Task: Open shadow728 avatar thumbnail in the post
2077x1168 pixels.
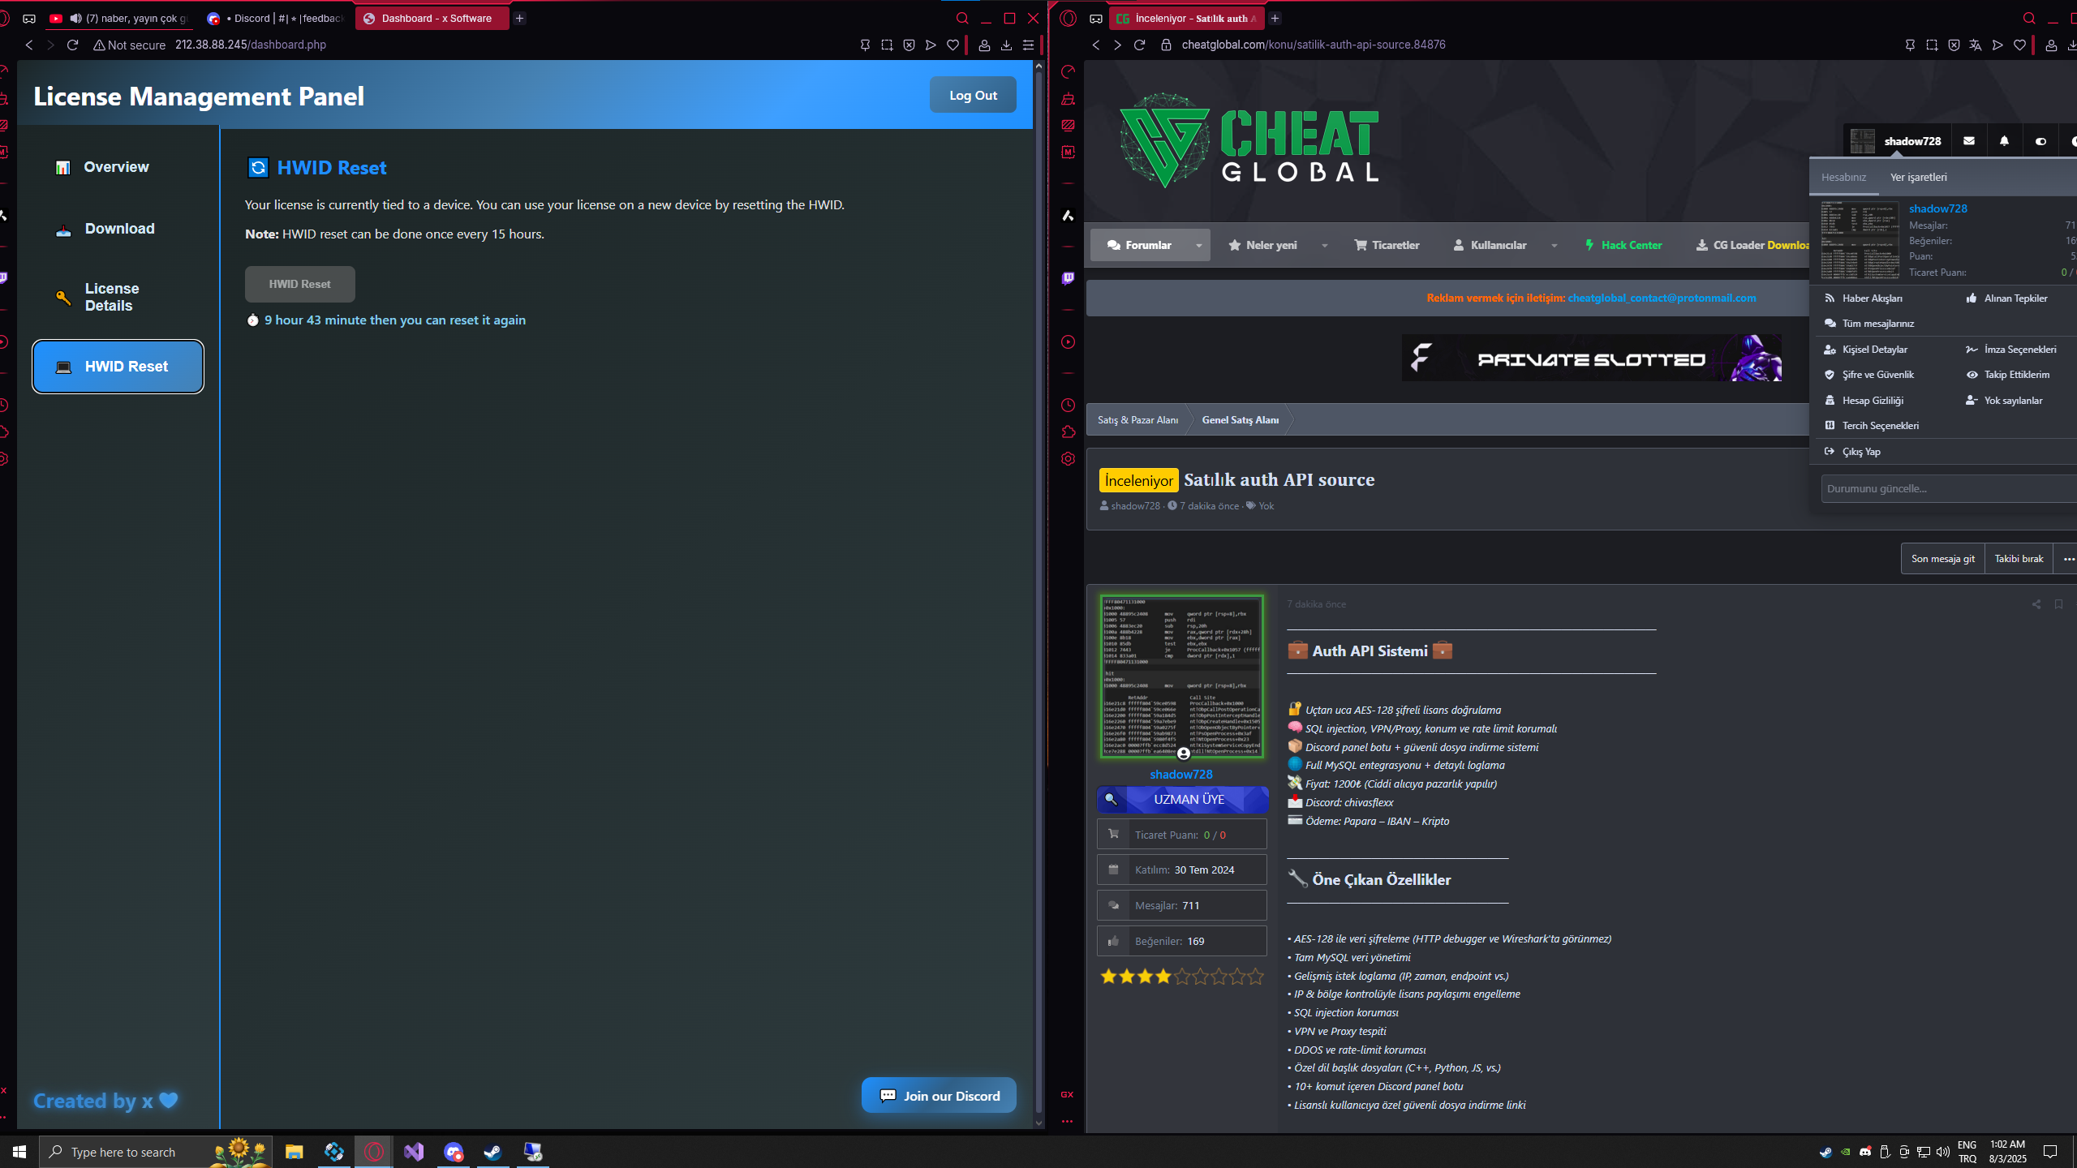Action: pos(1181,676)
